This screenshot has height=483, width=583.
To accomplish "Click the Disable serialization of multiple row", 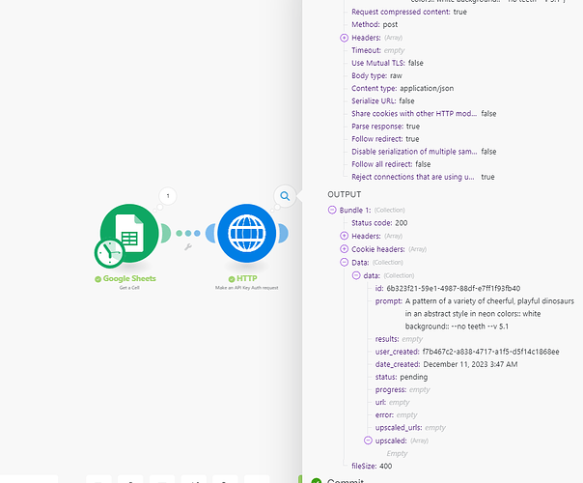I will pos(424,152).
